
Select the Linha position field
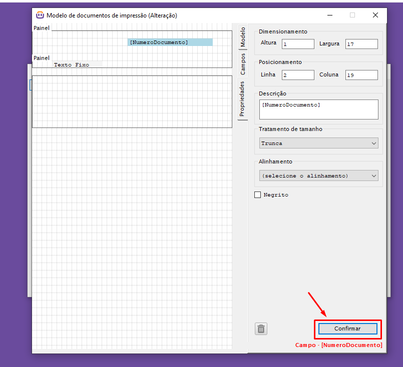point(297,75)
